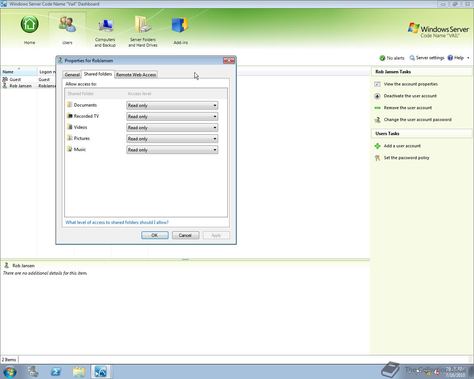Switch to the General tab

[x=72, y=74]
